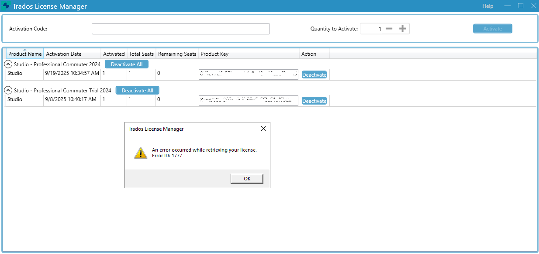Click the minus icon to decrease activation quantity
The width and height of the screenshot is (539, 254).
388,28
